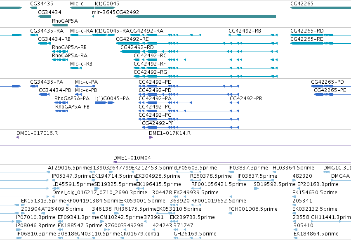This screenshot has width=351, height=240.
Task: Select EST AT29016.5prime
Action: pyautogui.click(x=48, y=172)
